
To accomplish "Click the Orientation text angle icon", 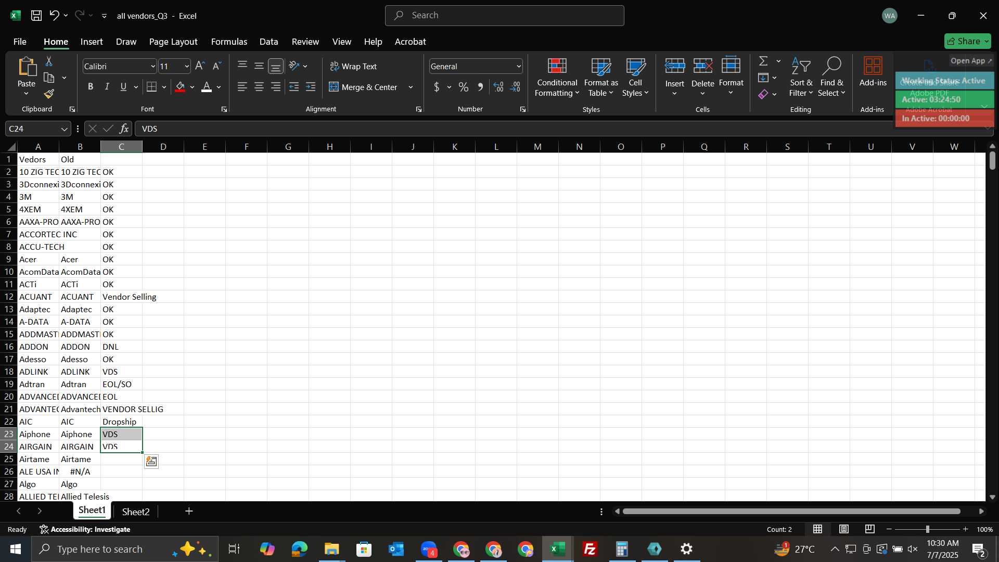I will click(x=294, y=66).
